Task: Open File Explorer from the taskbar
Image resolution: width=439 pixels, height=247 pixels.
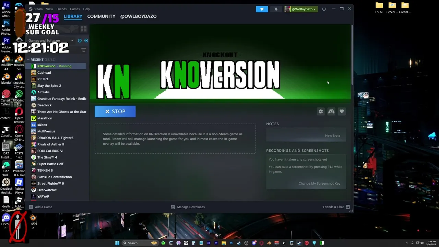Action: click(224, 243)
